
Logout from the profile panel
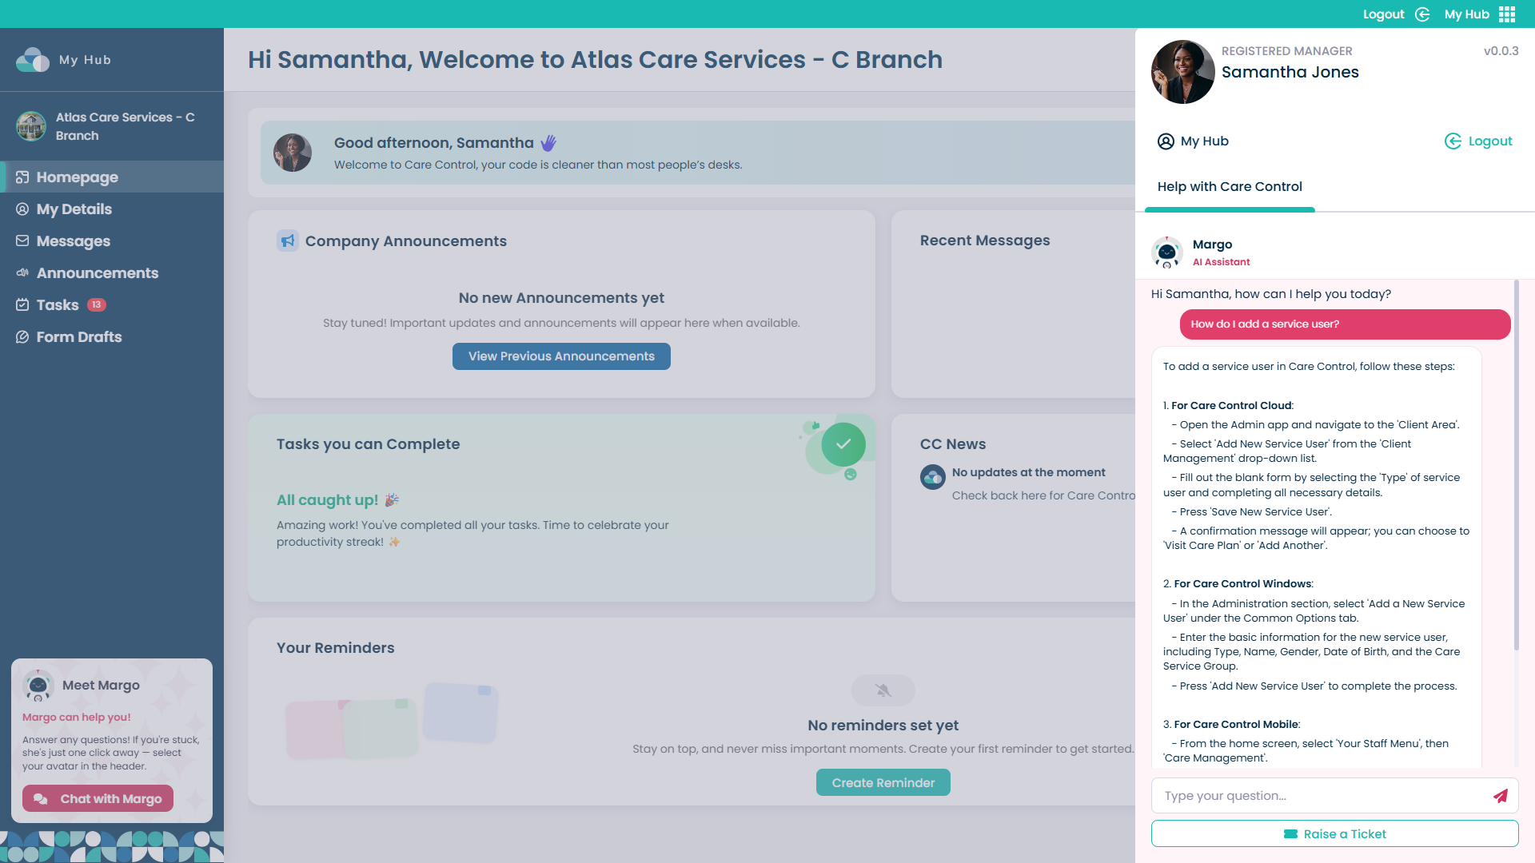pos(1477,141)
